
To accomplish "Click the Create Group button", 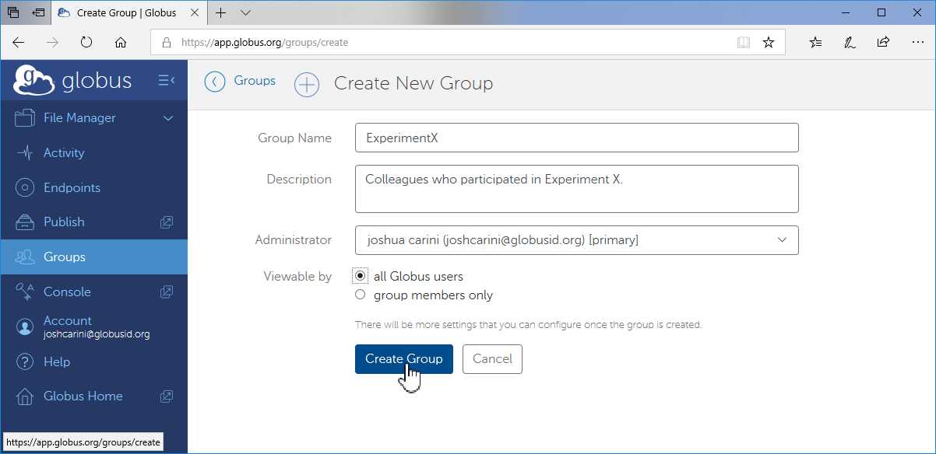I will 403,358.
